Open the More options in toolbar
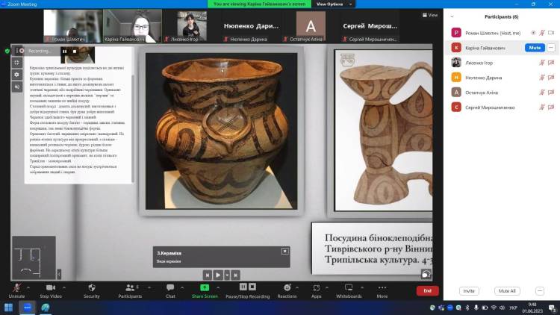This screenshot has height=315, width=560. [382, 288]
